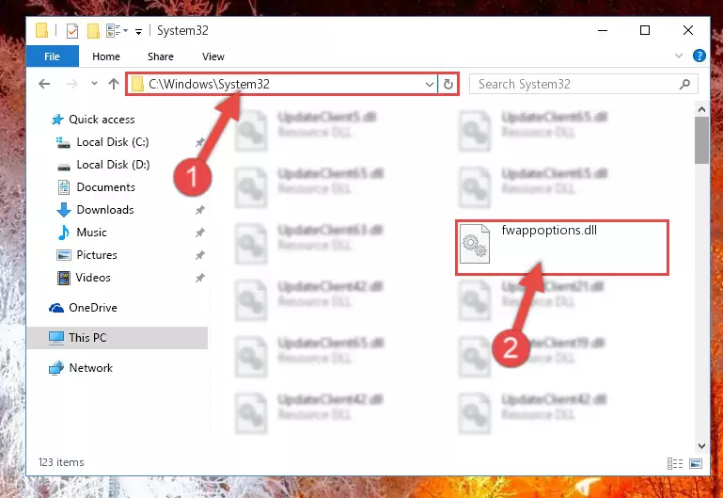Switch to the Home ribbon tab
723x498 pixels.
106,56
